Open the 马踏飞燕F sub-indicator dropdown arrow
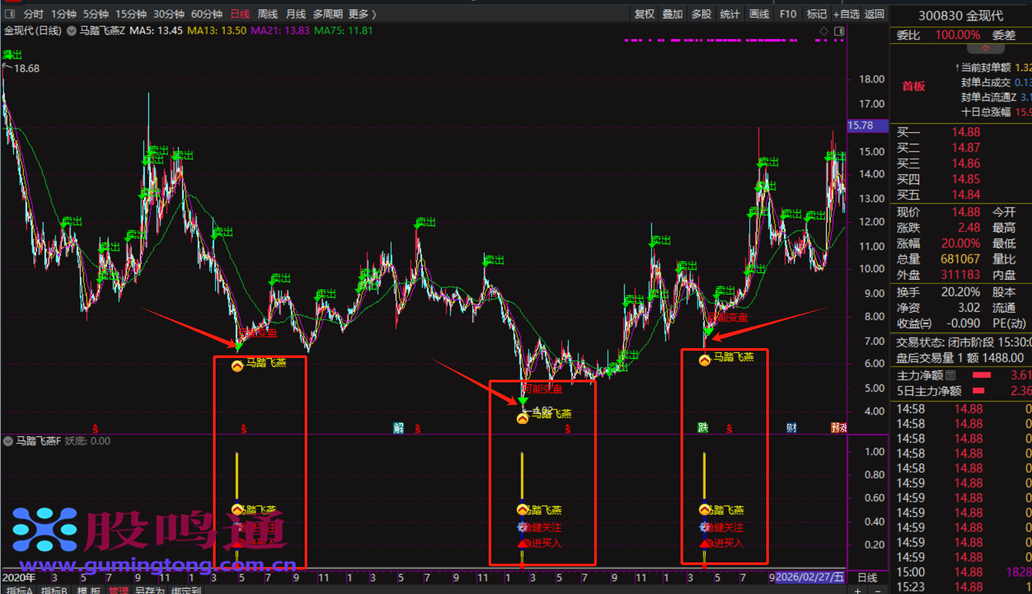The width and height of the screenshot is (1032, 594). pos(9,441)
